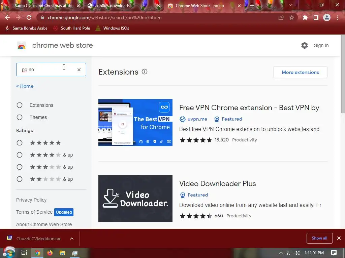Screen dimensions: 345x258
Task: Open the South Hard Pole bookmark
Action: click(72, 28)
